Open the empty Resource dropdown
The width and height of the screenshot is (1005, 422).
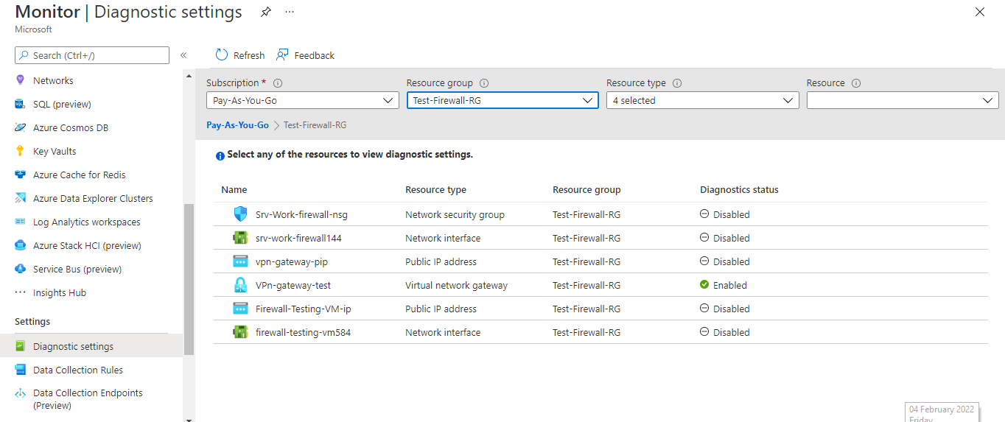click(x=903, y=100)
